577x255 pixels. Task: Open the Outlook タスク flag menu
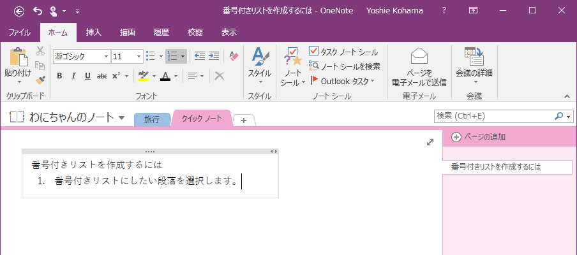coord(342,81)
